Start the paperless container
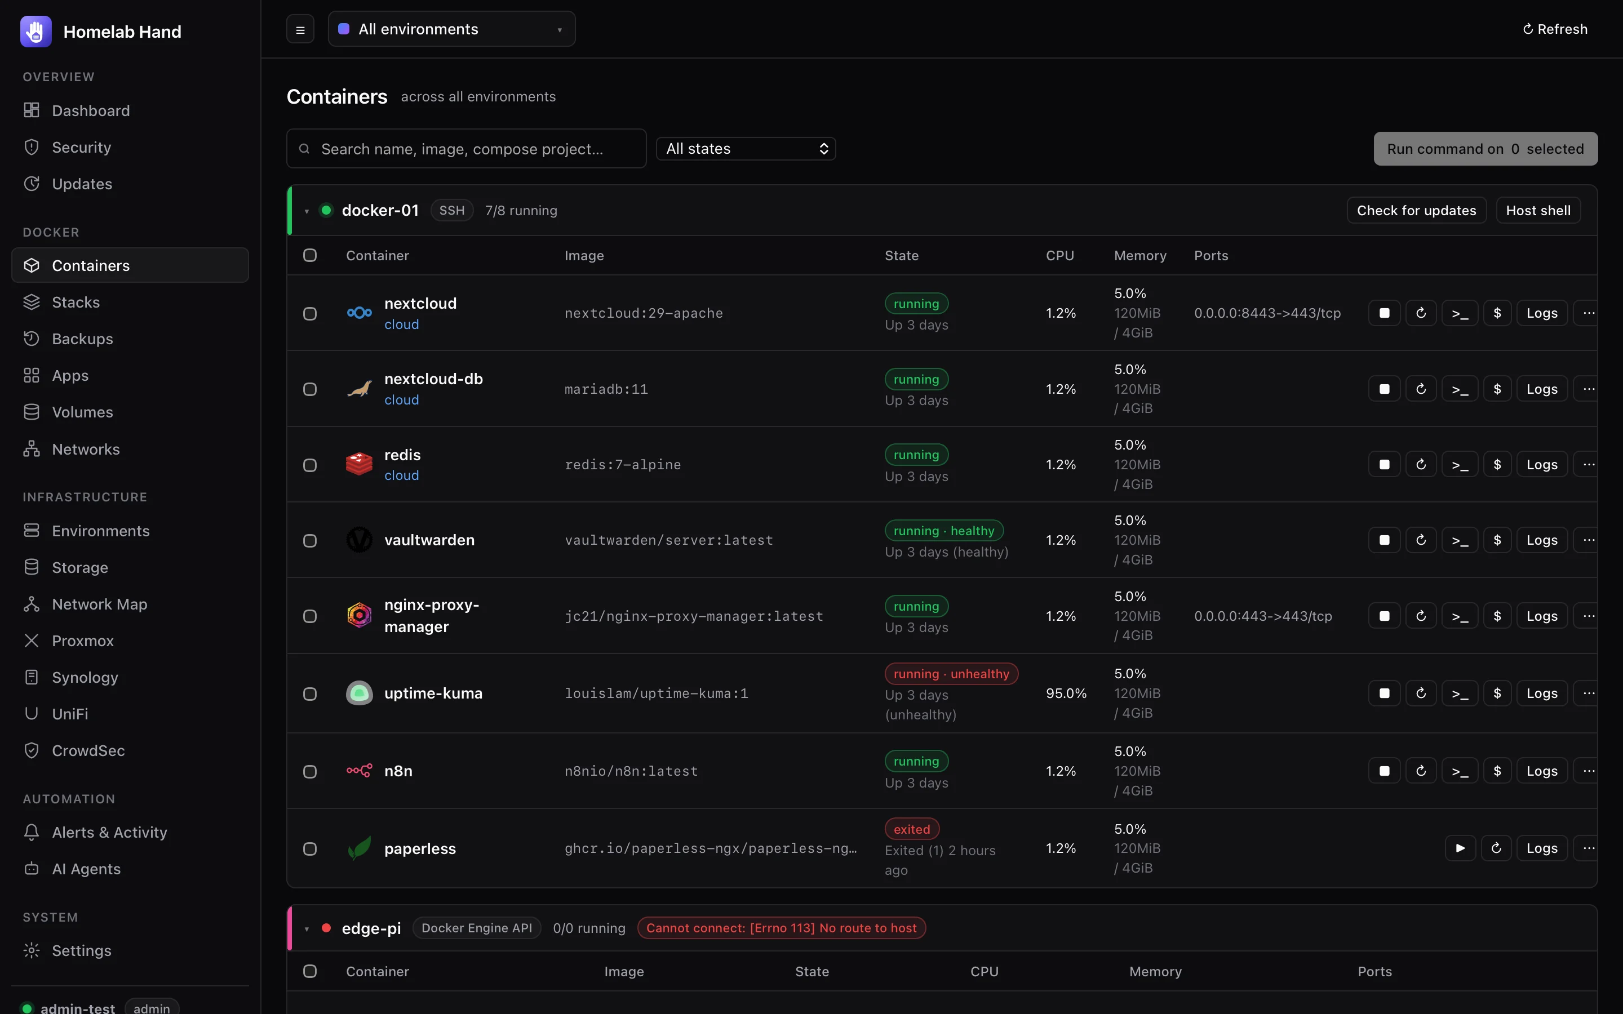 point(1460,848)
